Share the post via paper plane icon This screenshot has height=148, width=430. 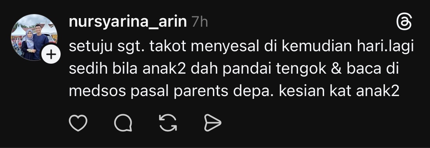click(213, 123)
